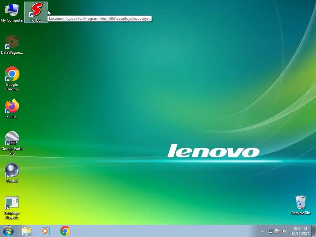
Task: Select the Google Earth Pro shortcut
Action: pos(12,143)
